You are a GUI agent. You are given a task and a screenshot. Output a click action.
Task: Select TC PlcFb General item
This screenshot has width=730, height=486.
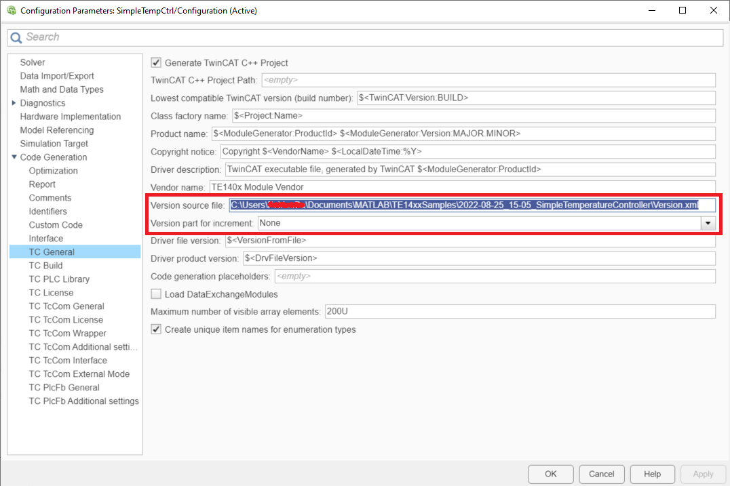(64, 388)
